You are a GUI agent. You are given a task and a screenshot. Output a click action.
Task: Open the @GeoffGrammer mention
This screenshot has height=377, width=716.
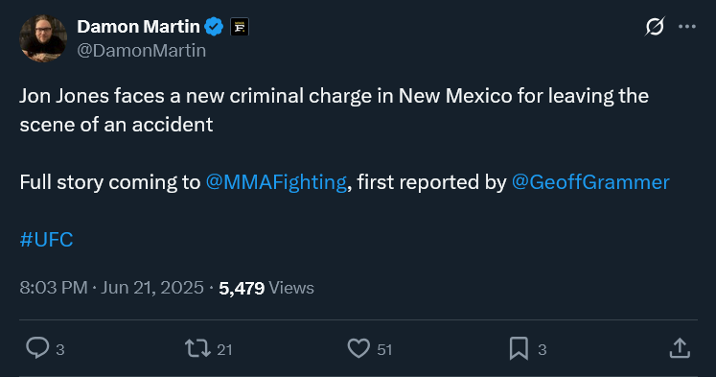(x=590, y=182)
